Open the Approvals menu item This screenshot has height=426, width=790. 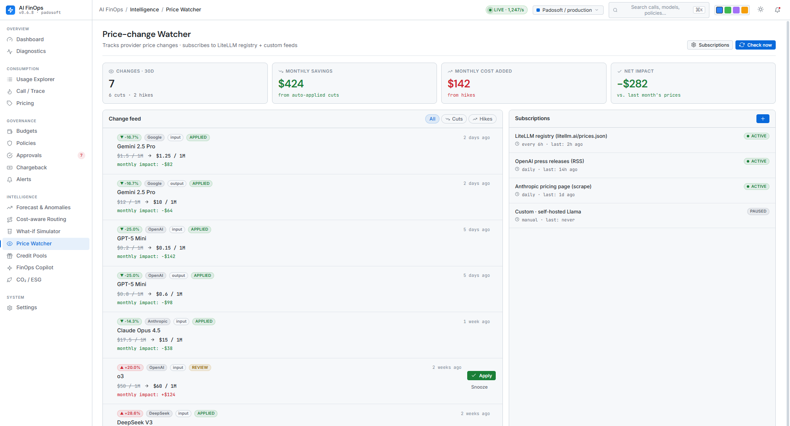coord(46,155)
